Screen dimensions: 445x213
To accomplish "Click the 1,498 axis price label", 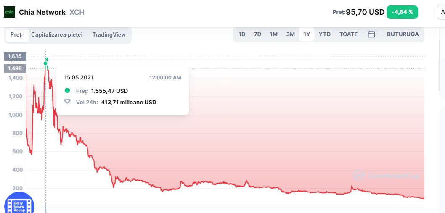I will point(15,68).
